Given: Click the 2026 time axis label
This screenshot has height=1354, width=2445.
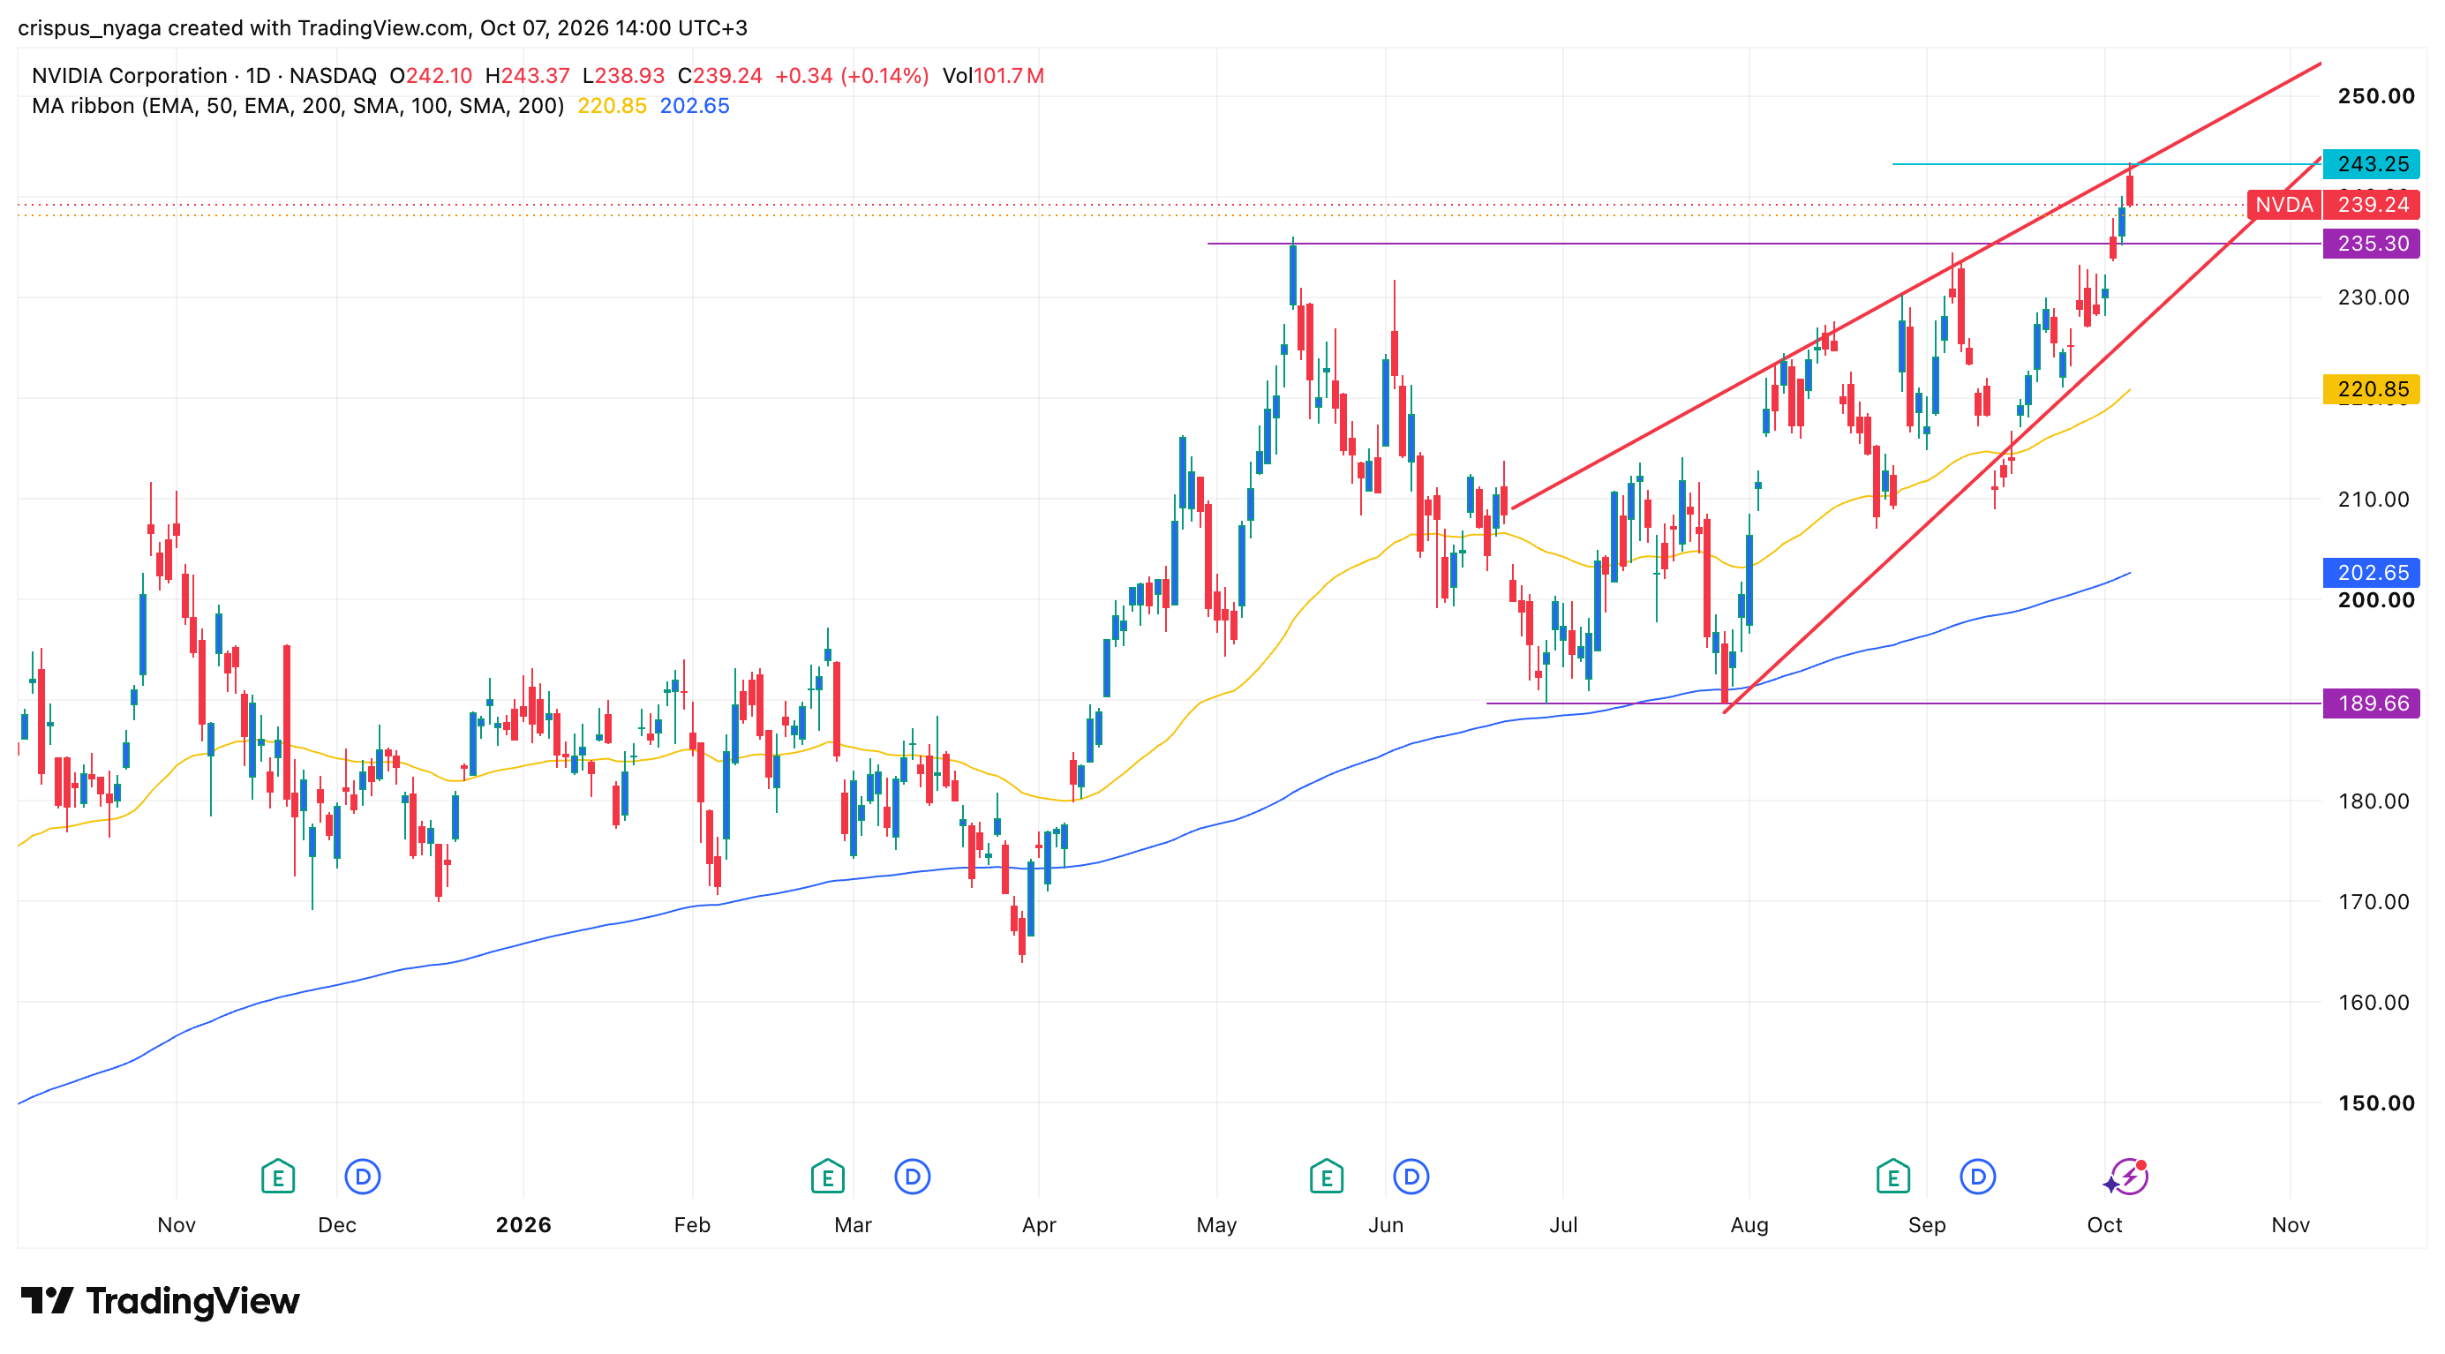Looking at the screenshot, I should [523, 1224].
